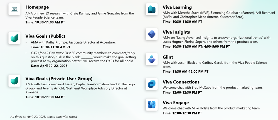Viewport: 278px width, 120px height.
Task: Select Private User Group time 10:30-11:30 AM
Action: [45, 97]
